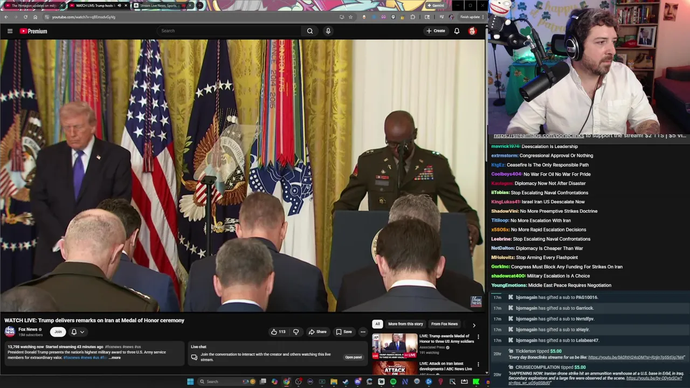Viewport: 690px width, 388px height.
Task: Click Fox News channel name
Action: [28, 329]
